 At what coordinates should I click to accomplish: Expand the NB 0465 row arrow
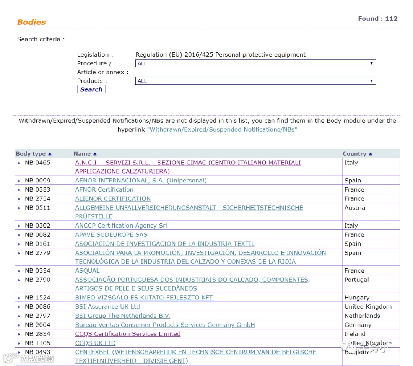pos(19,163)
